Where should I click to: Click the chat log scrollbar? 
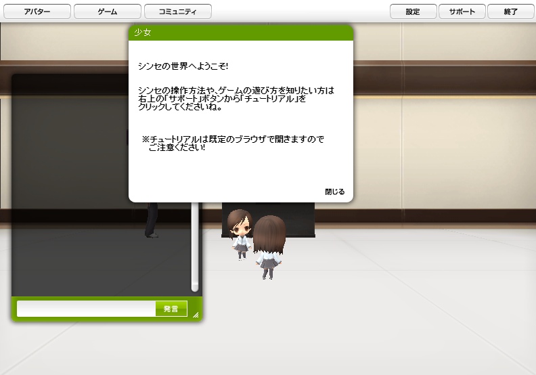pos(195,247)
